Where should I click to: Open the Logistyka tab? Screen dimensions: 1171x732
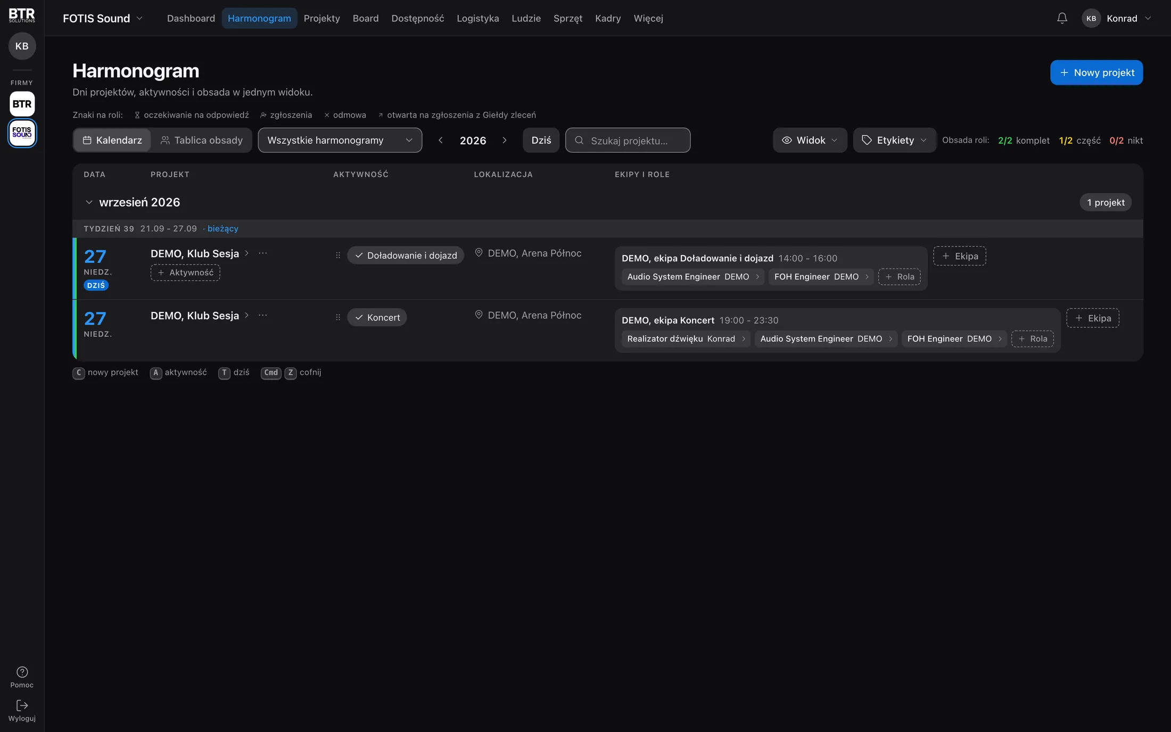478,18
